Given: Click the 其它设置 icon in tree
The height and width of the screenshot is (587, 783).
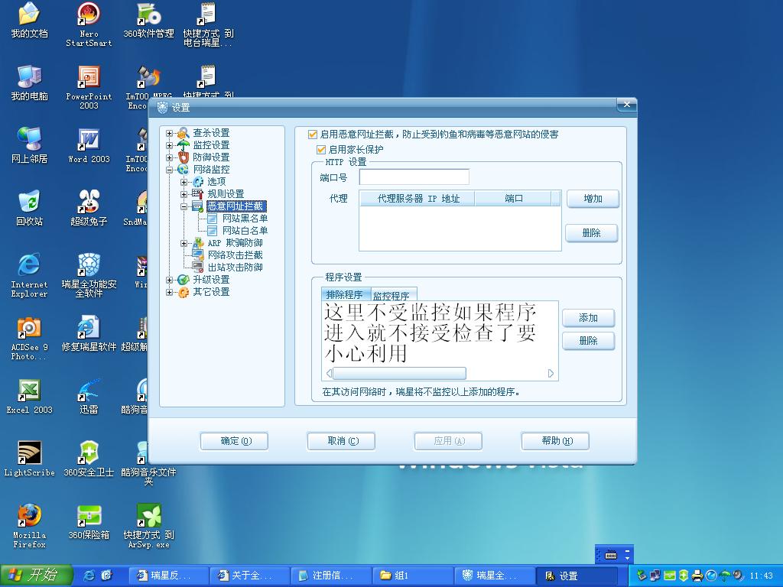Looking at the screenshot, I should point(183,292).
